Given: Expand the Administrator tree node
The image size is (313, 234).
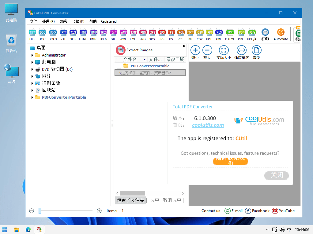Looking at the screenshot, I should [x=32, y=55].
